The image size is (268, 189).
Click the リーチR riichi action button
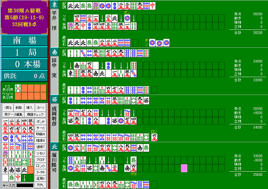pos(40,172)
